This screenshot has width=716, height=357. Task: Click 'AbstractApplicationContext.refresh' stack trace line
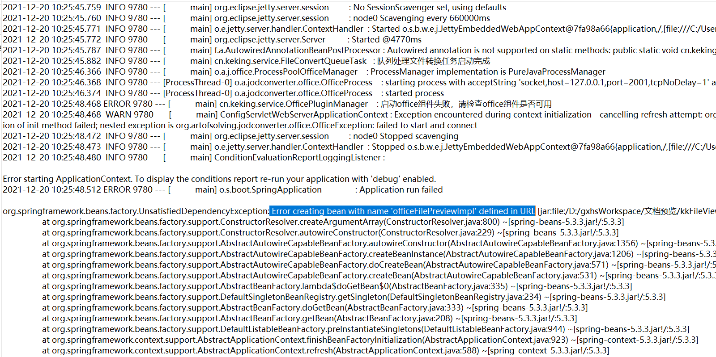[x=326, y=350]
